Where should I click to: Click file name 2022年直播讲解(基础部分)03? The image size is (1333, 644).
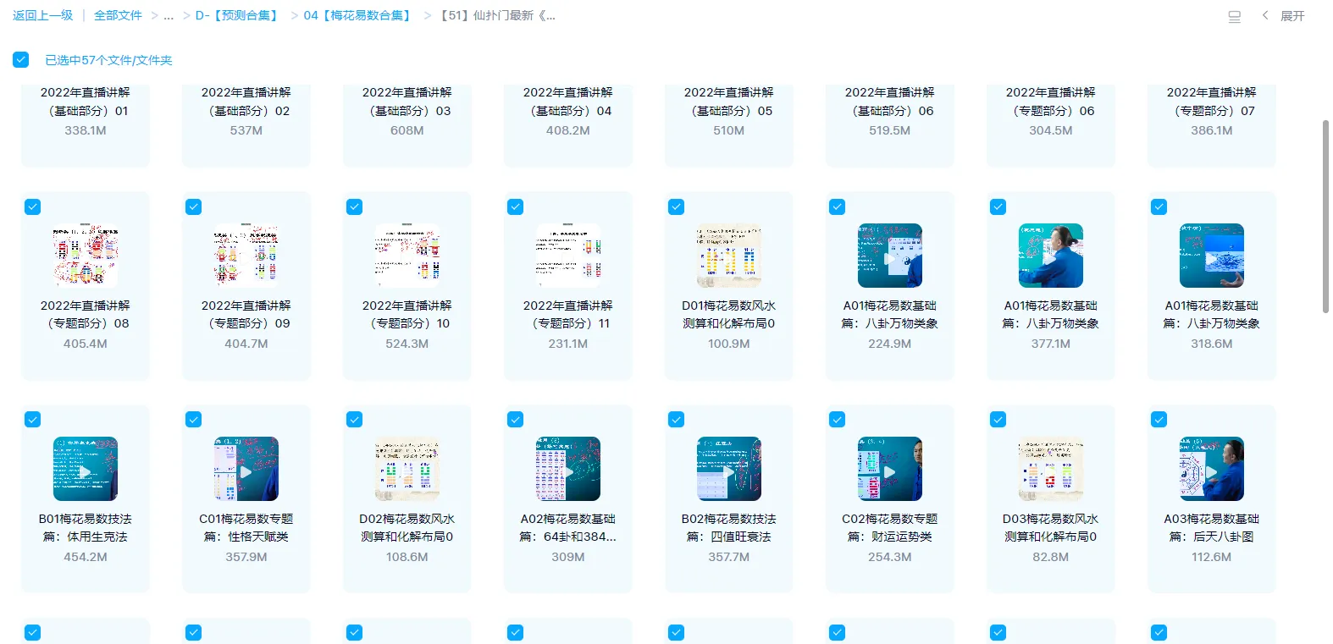point(407,102)
